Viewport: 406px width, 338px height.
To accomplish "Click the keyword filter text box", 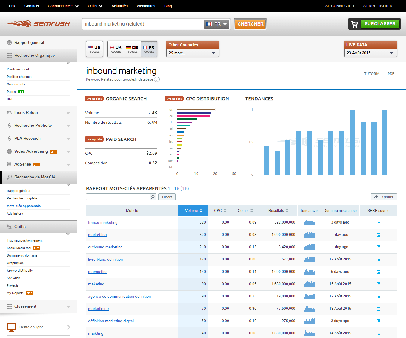I will (x=118, y=197).
